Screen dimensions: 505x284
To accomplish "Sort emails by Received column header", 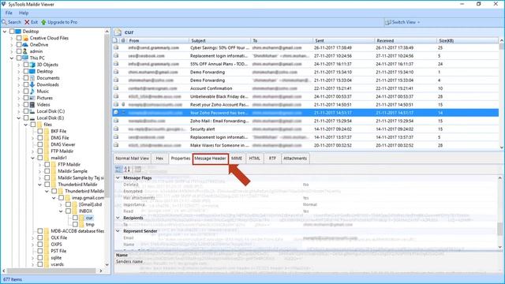I will pyautogui.click(x=405, y=40).
